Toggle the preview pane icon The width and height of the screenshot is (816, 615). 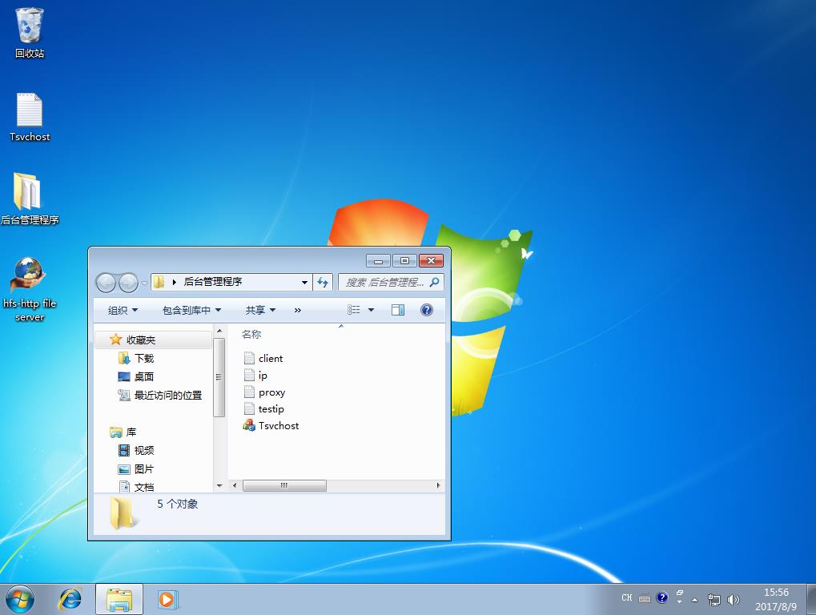click(x=398, y=310)
